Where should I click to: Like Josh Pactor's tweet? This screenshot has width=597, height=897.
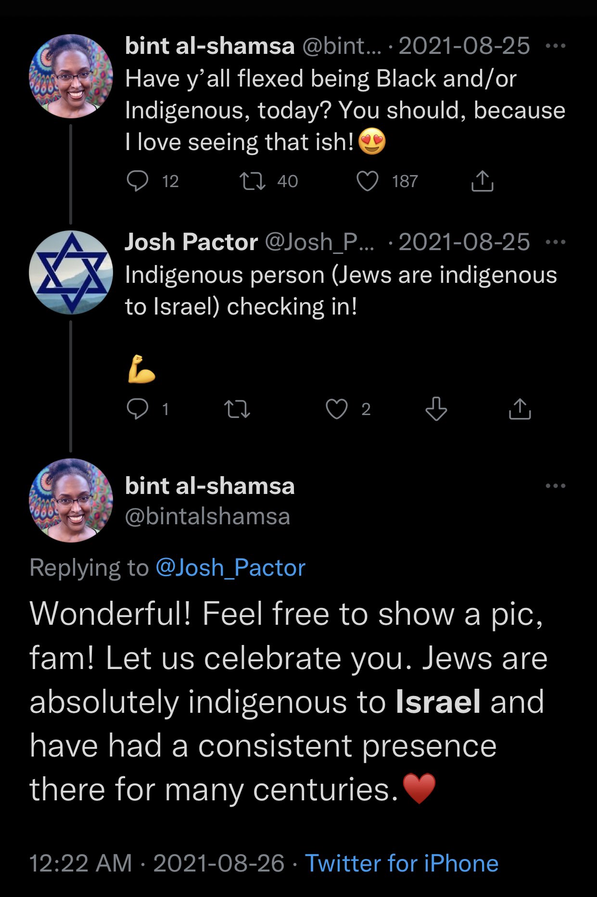(336, 409)
